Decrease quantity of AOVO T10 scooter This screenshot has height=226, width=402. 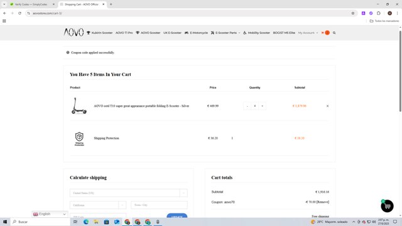(247, 106)
